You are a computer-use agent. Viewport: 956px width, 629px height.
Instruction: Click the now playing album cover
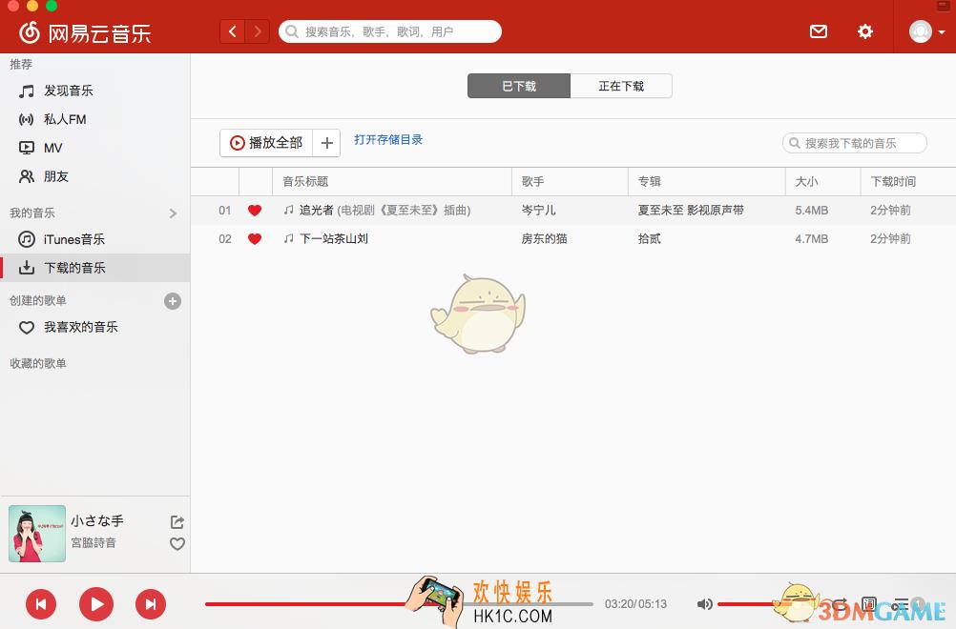(x=37, y=534)
